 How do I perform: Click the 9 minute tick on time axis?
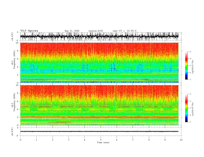[165, 140]
